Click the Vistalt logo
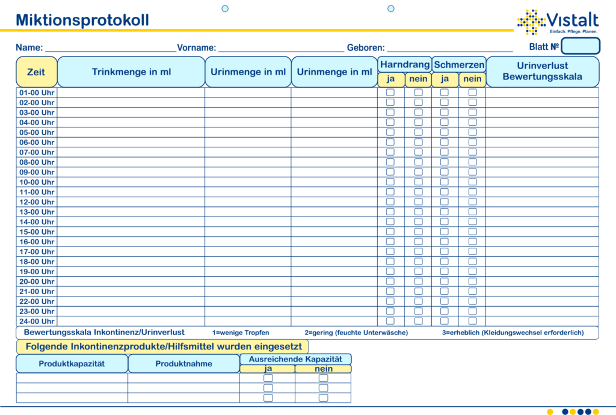Screen dimensions: 616x415 tap(557, 22)
